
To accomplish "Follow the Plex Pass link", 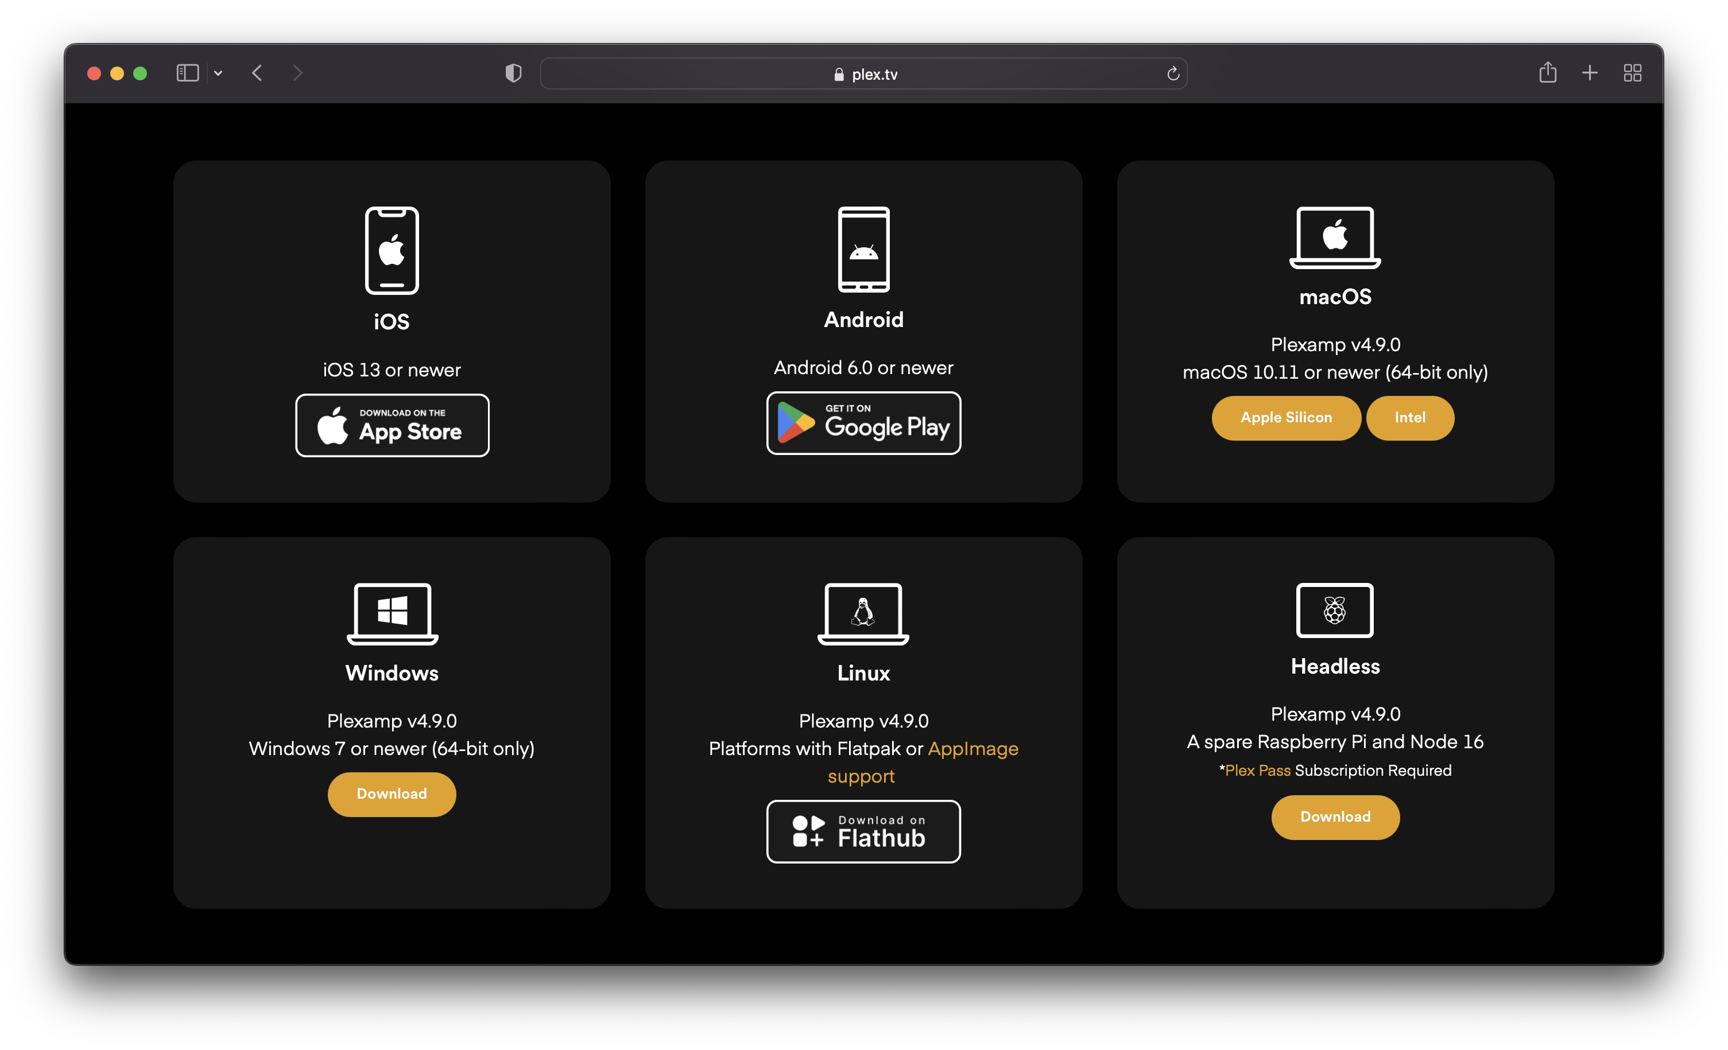I will click(1257, 771).
